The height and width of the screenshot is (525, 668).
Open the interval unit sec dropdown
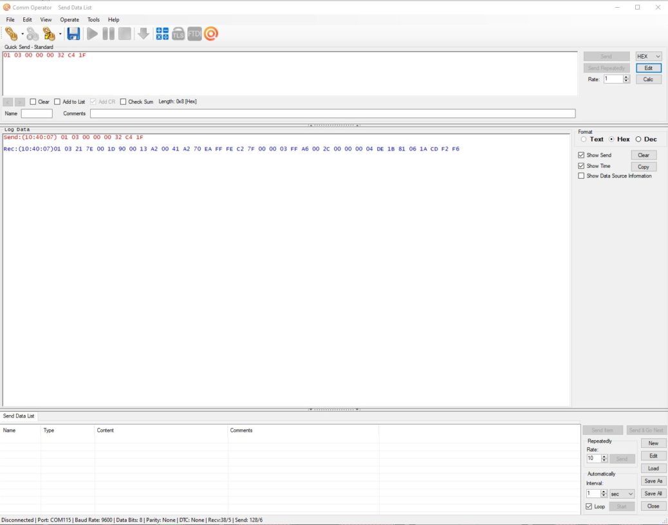click(x=621, y=493)
